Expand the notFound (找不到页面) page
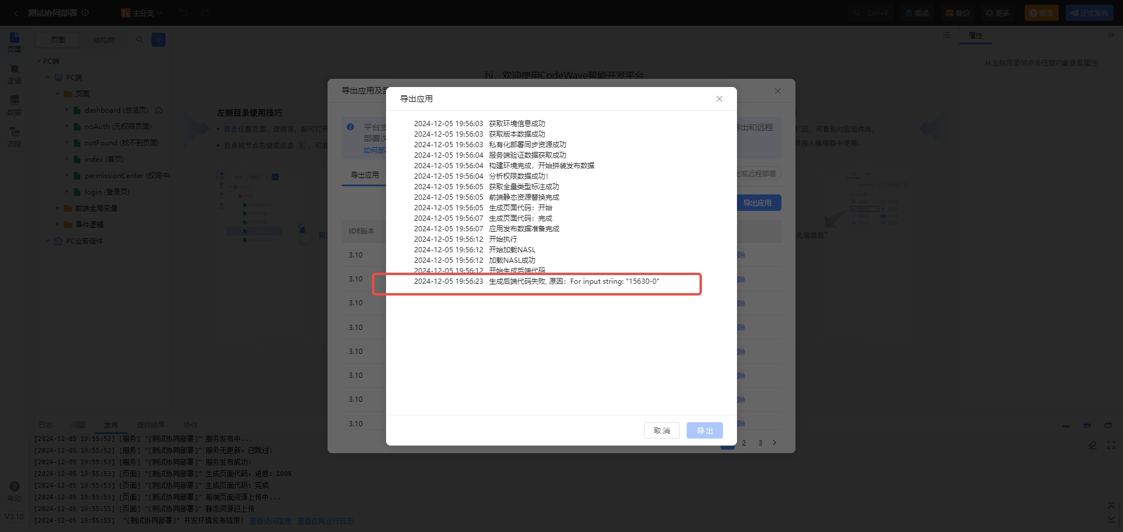1123x532 pixels. (67, 142)
